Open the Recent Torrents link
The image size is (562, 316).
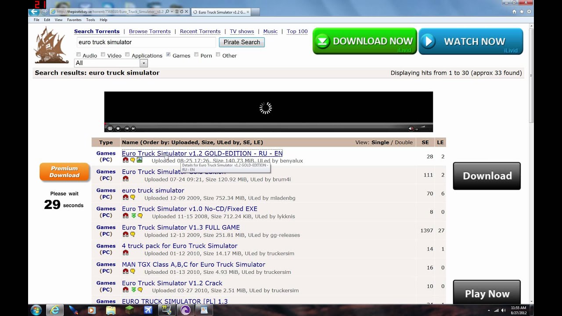click(200, 32)
